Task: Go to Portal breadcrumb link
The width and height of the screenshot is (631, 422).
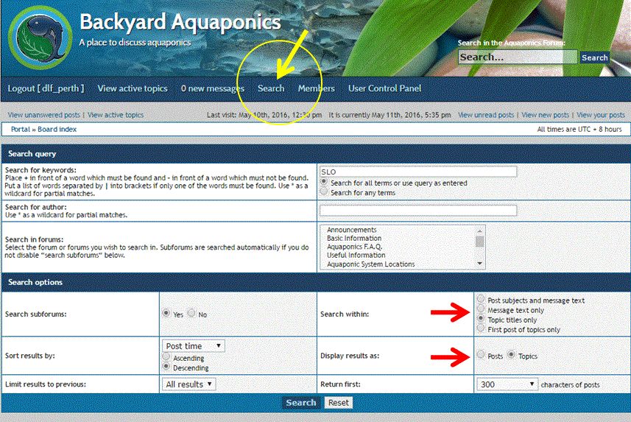Action: click(x=21, y=130)
